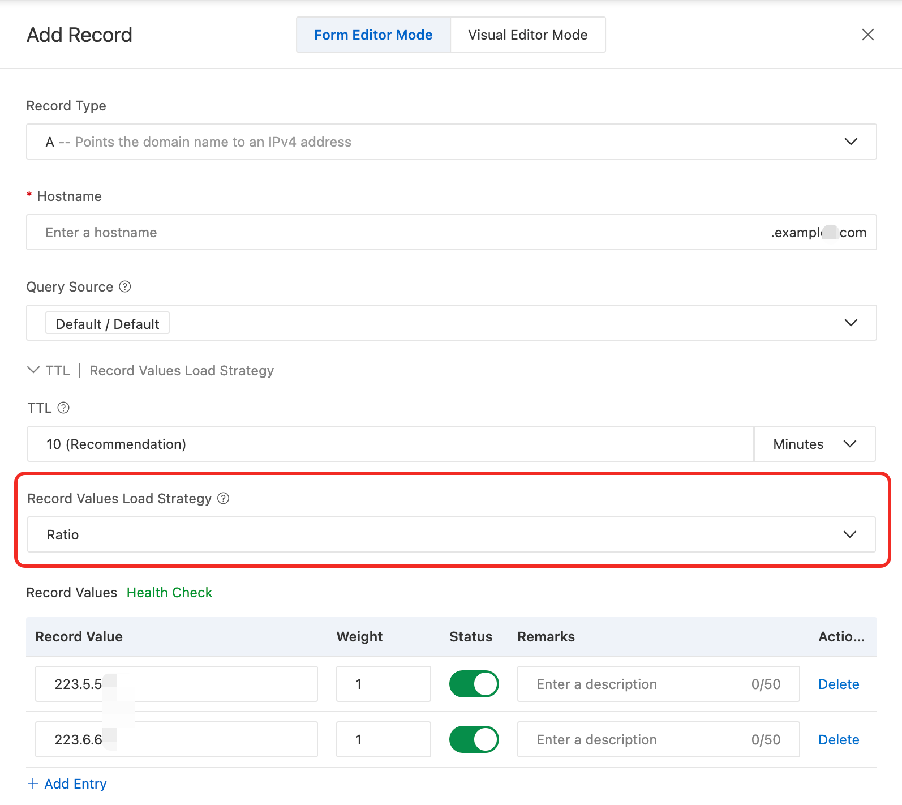The image size is (902, 805).
Task: Click the Record Values Load Strategy help icon
Action: point(224,498)
